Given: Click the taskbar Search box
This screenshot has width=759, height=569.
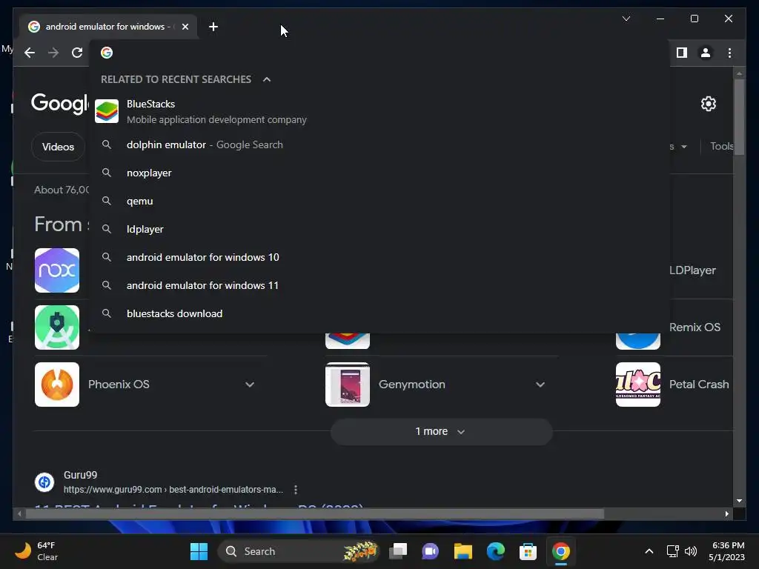Looking at the screenshot, I should 299,551.
